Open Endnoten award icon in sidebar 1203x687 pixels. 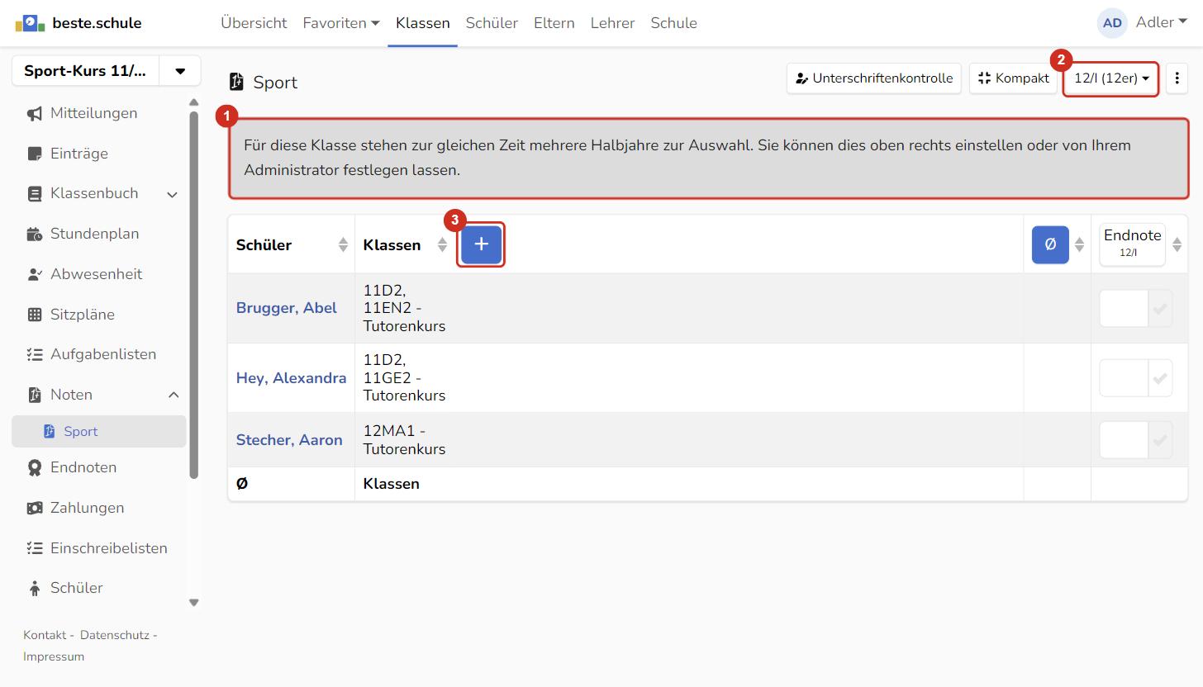(x=34, y=468)
